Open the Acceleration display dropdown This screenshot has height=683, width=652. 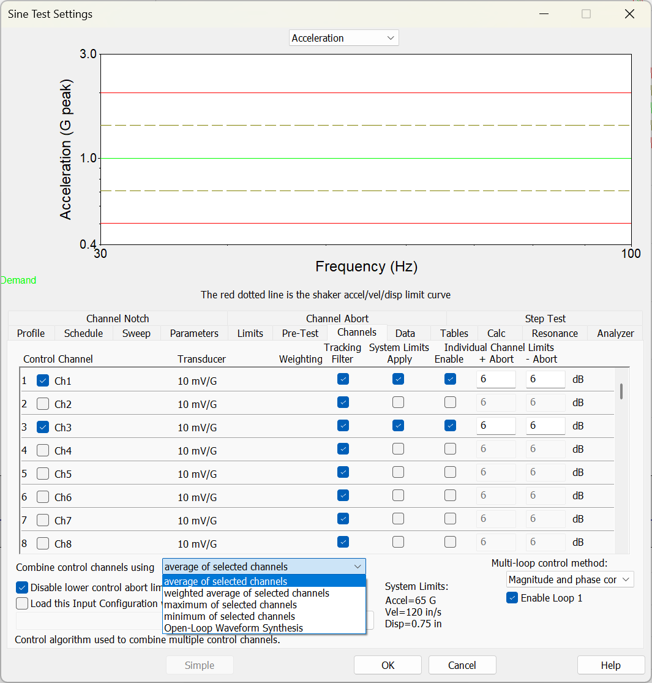pos(343,37)
